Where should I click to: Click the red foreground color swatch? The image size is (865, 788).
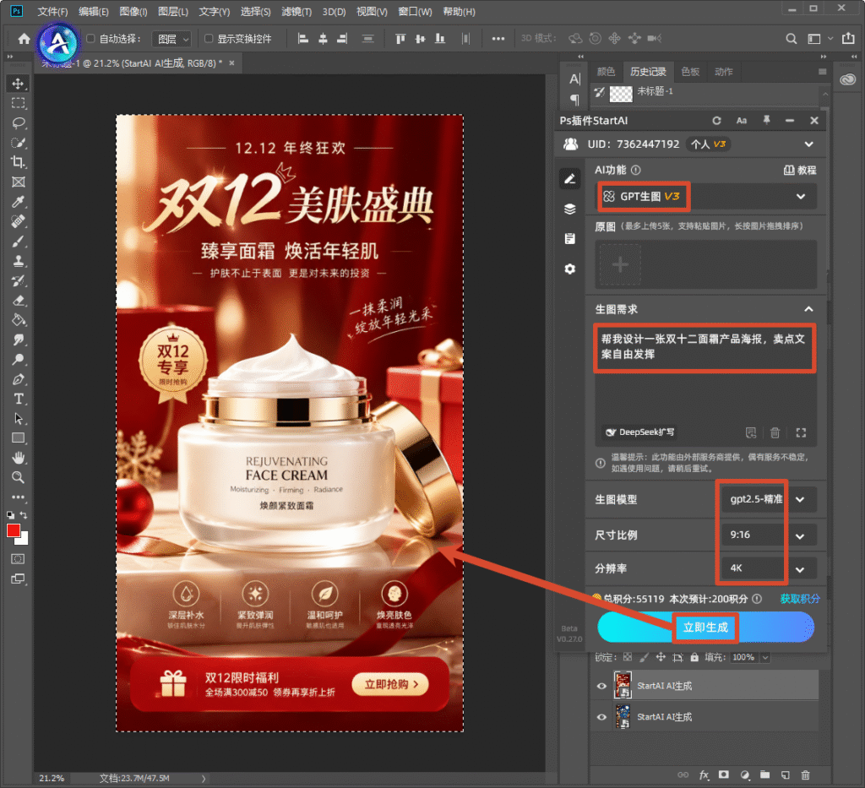point(14,530)
